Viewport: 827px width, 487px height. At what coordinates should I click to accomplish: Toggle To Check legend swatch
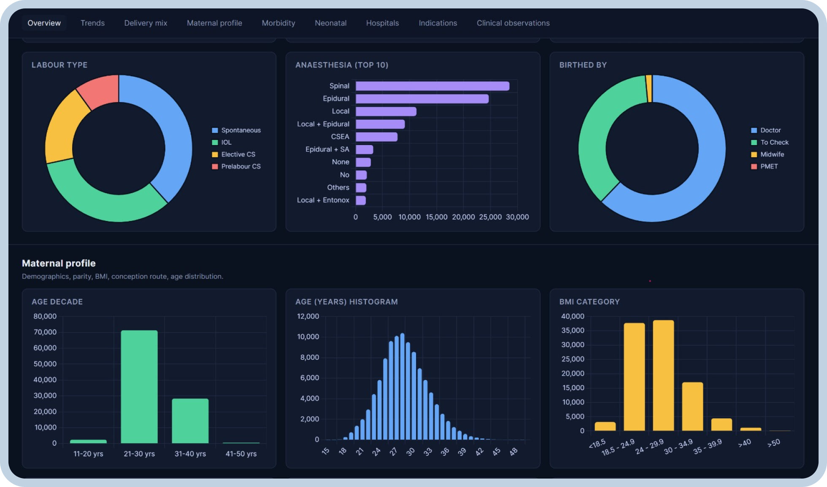(754, 143)
